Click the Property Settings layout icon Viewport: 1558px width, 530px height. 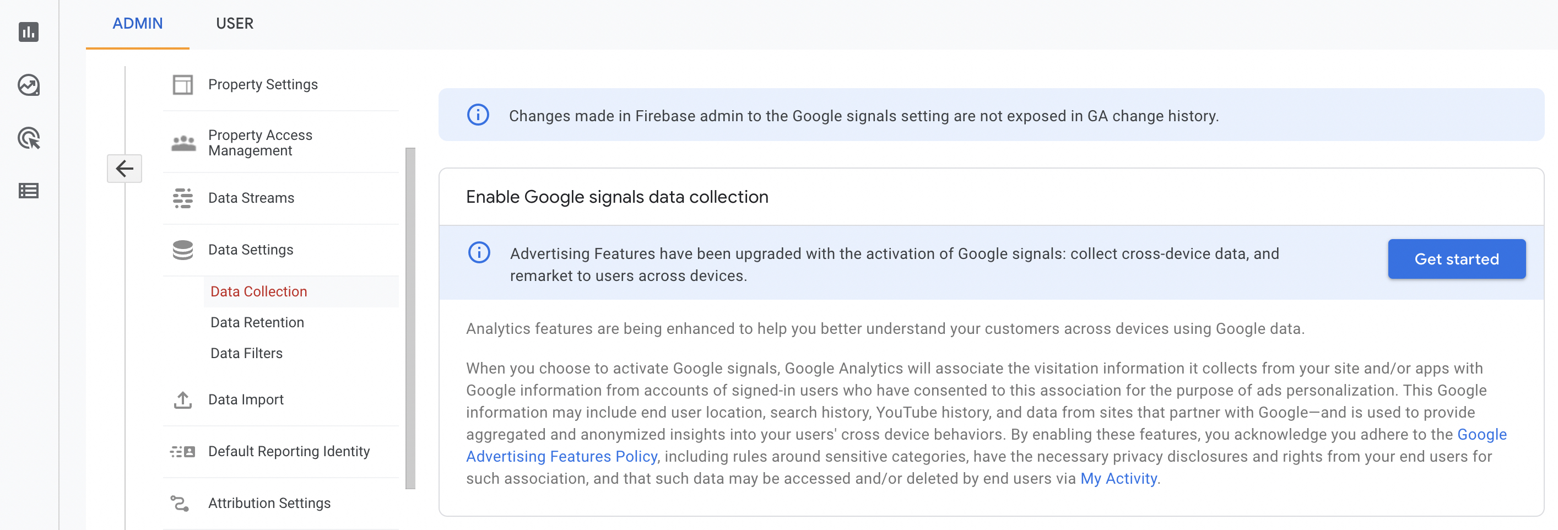(183, 85)
